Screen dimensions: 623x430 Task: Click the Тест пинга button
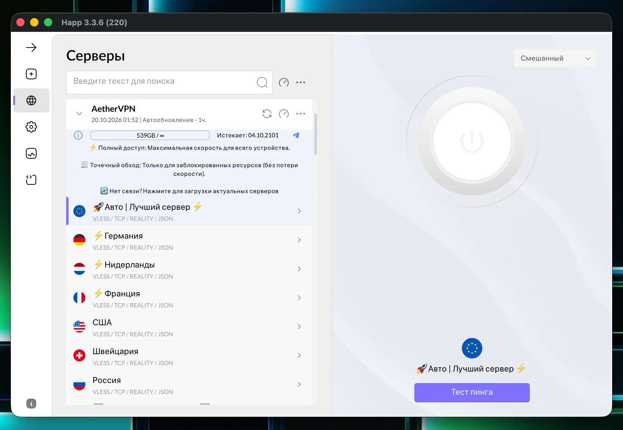pyautogui.click(x=472, y=392)
